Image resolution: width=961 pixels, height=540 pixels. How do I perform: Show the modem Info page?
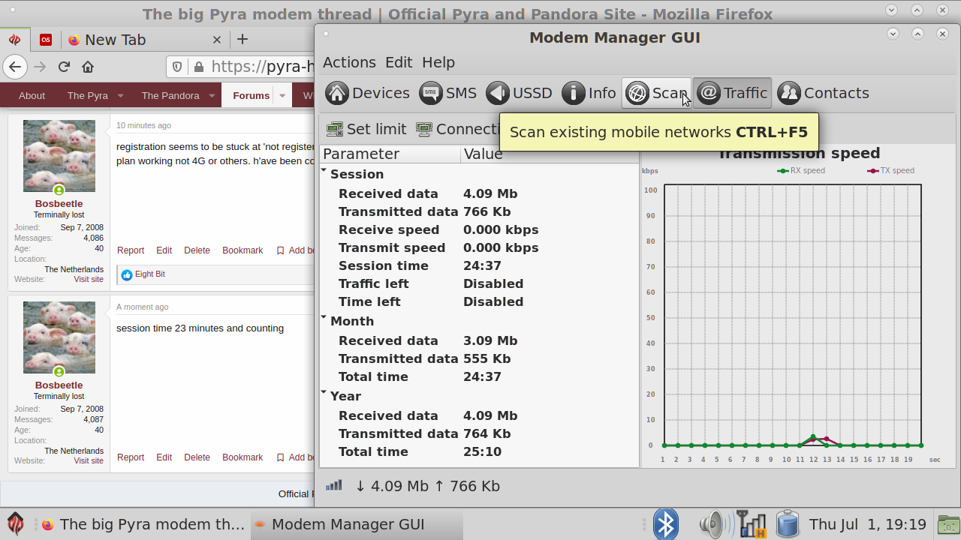coord(589,93)
